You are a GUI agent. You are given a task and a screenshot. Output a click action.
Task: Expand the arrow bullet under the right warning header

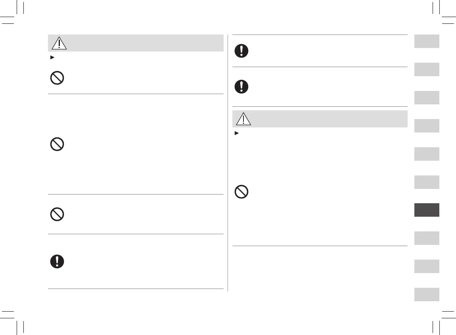point(236,133)
